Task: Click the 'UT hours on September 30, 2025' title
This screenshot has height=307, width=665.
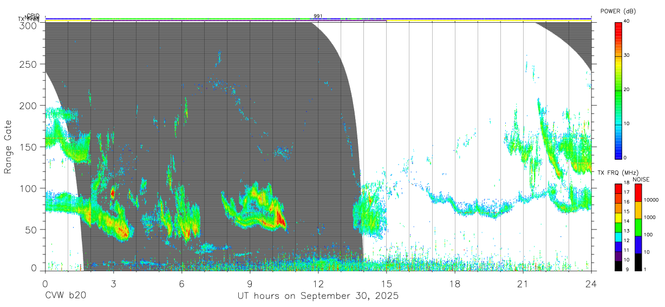Action: [x=318, y=296]
